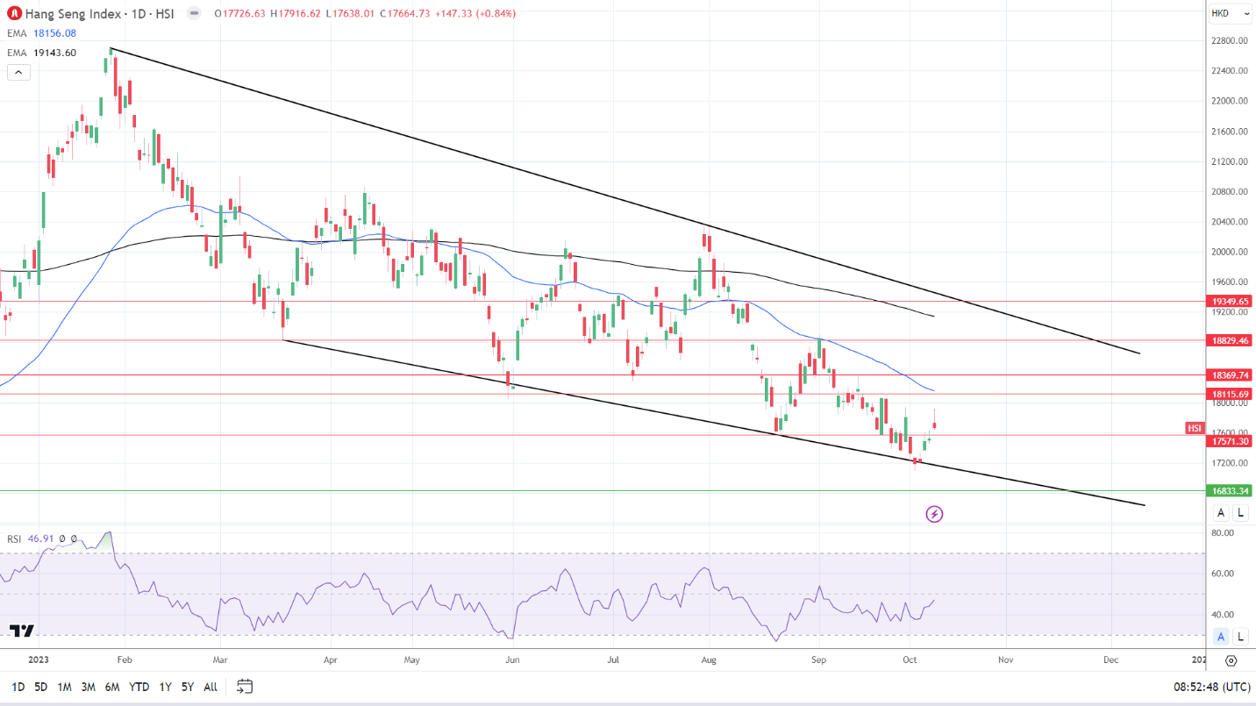Select the RSI 46.91 legend entry
1256x706 pixels.
click(x=30, y=538)
